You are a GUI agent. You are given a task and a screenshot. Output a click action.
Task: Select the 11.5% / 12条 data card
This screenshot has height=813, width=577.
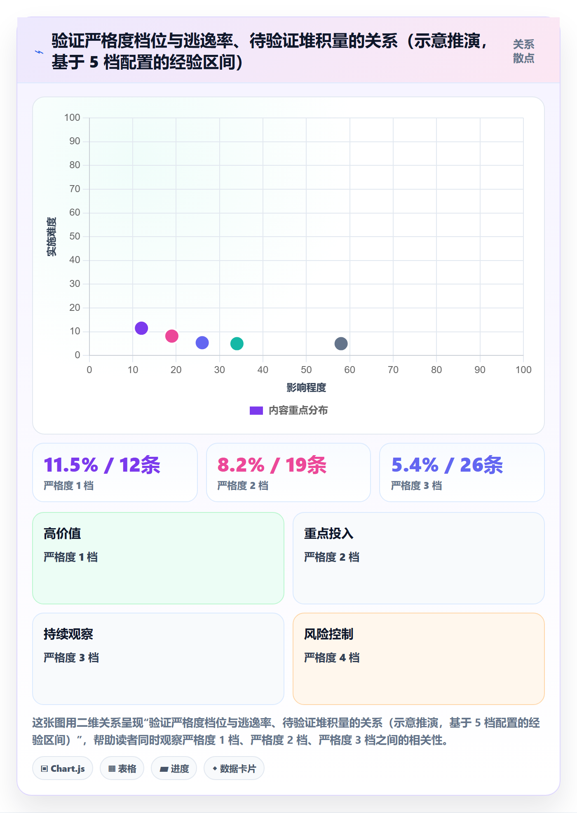[x=115, y=472]
